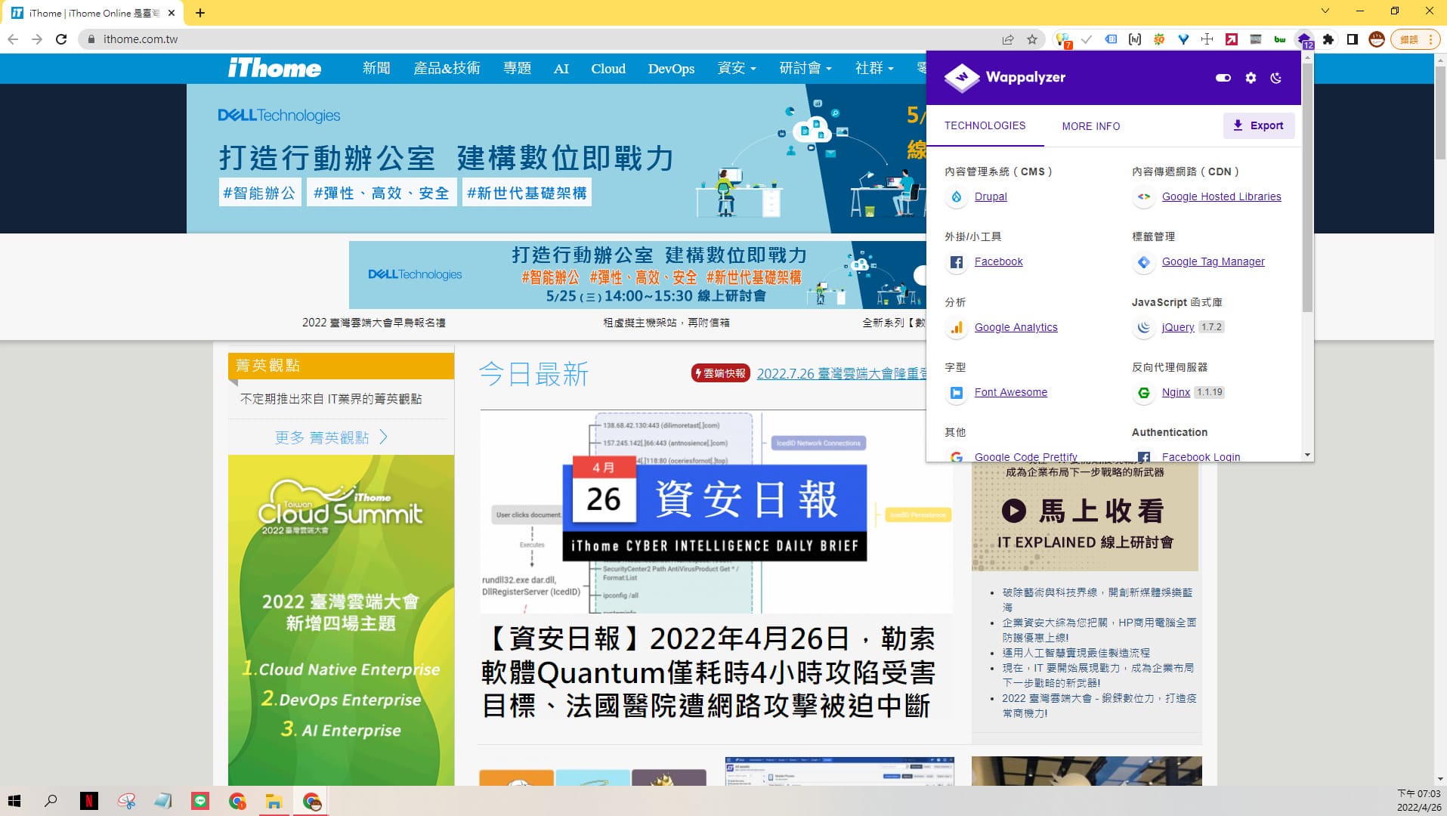This screenshot has height=816, width=1447.
Task: Click the [h/] extension icon
Action: tap(1135, 39)
